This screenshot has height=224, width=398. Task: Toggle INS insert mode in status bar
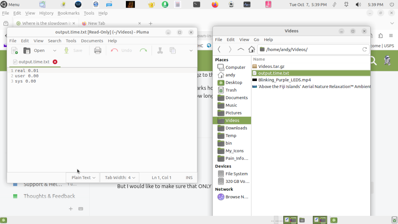[189, 177]
